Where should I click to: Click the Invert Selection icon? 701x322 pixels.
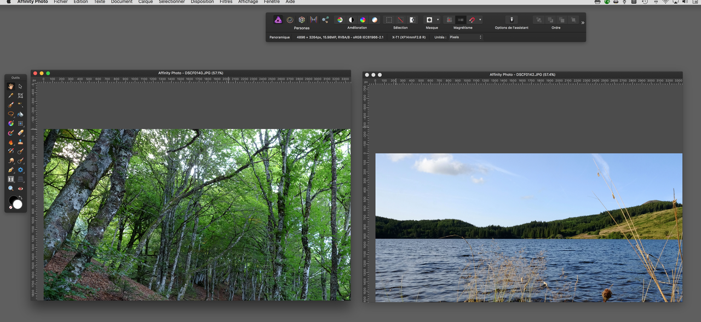(412, 20)
